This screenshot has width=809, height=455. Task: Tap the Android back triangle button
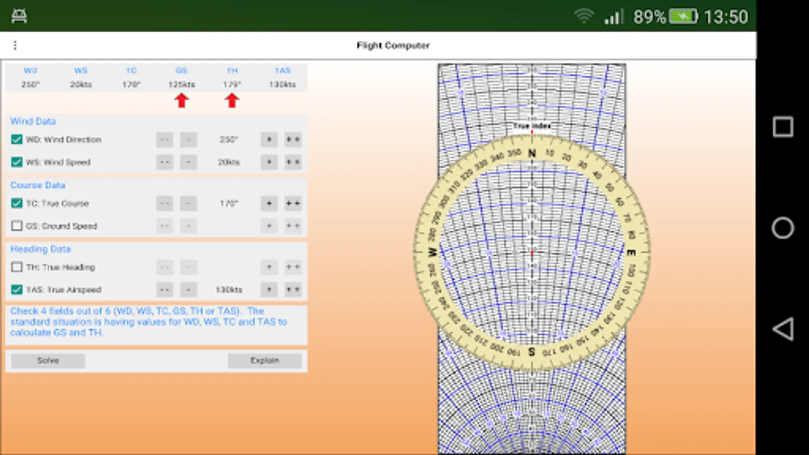pos(783,329)
